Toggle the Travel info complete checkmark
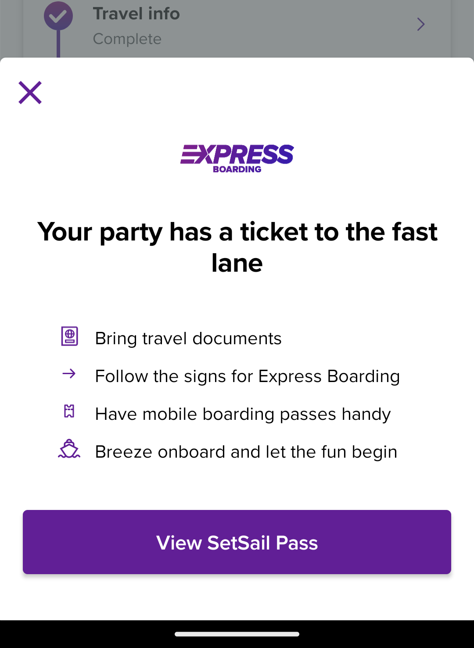This screenshot has width=474, height=648. 58,16
